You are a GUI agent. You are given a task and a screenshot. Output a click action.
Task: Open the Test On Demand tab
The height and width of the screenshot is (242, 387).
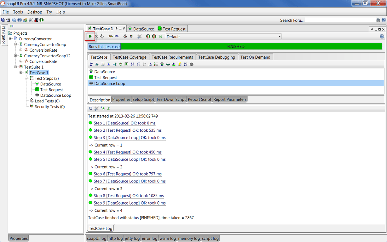pos(255,57)
